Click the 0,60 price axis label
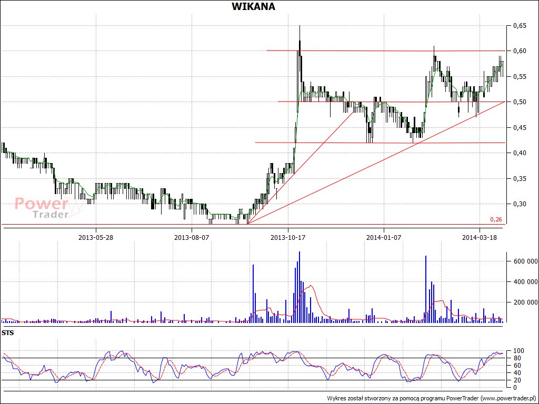Image resolution: width=539 pixels, height=404 pixels. coord(520,51)
